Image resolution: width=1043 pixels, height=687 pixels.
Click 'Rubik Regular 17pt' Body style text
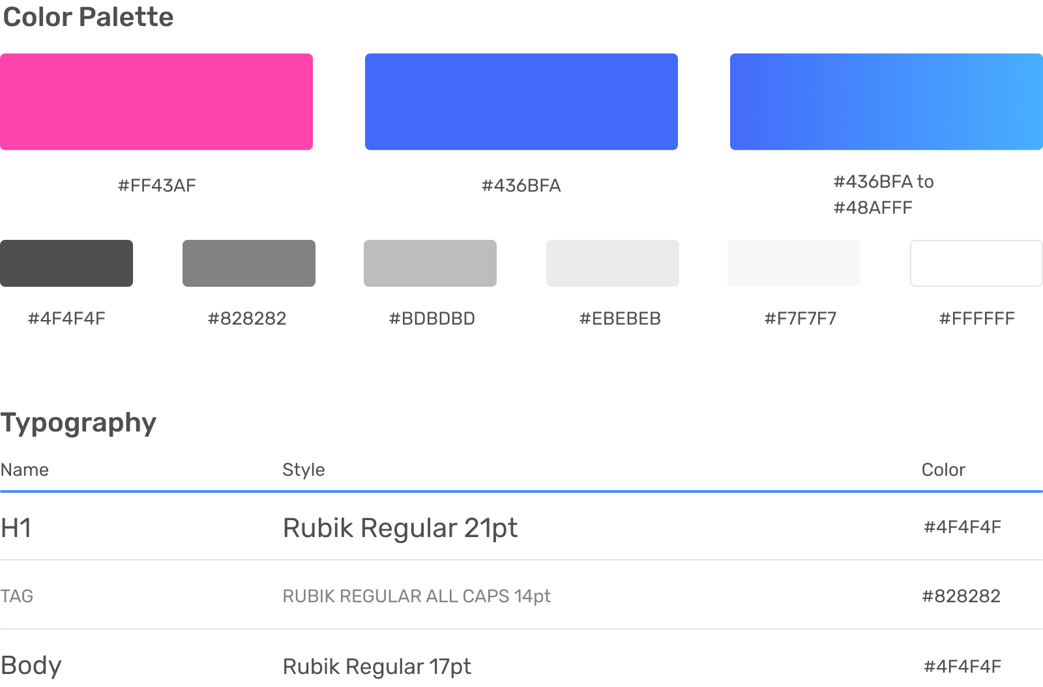(377, 667)
